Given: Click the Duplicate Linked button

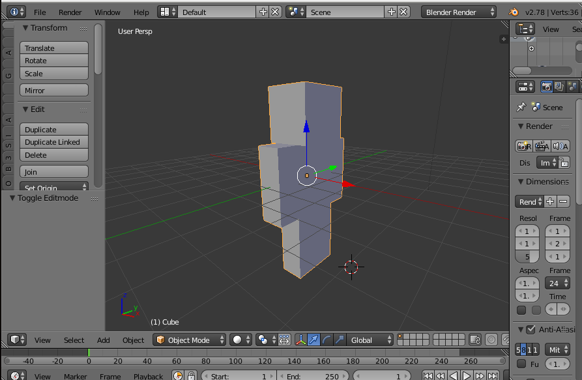Looking at the screenshot, I should (53, 142).
